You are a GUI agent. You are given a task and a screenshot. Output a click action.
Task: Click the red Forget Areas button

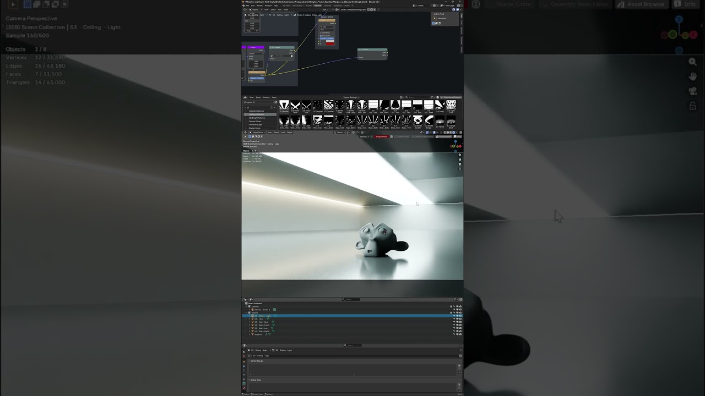pyautogui.click(x=381, y=136)
